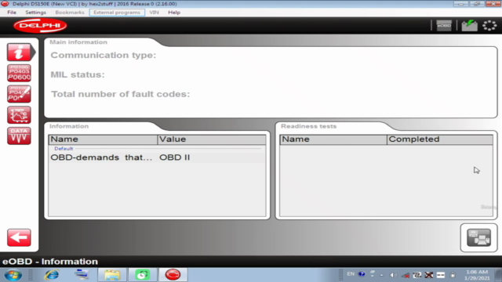This screenshot has width=502, height=282.
Task: Open the Settings menu
Action: click(35, 13)
